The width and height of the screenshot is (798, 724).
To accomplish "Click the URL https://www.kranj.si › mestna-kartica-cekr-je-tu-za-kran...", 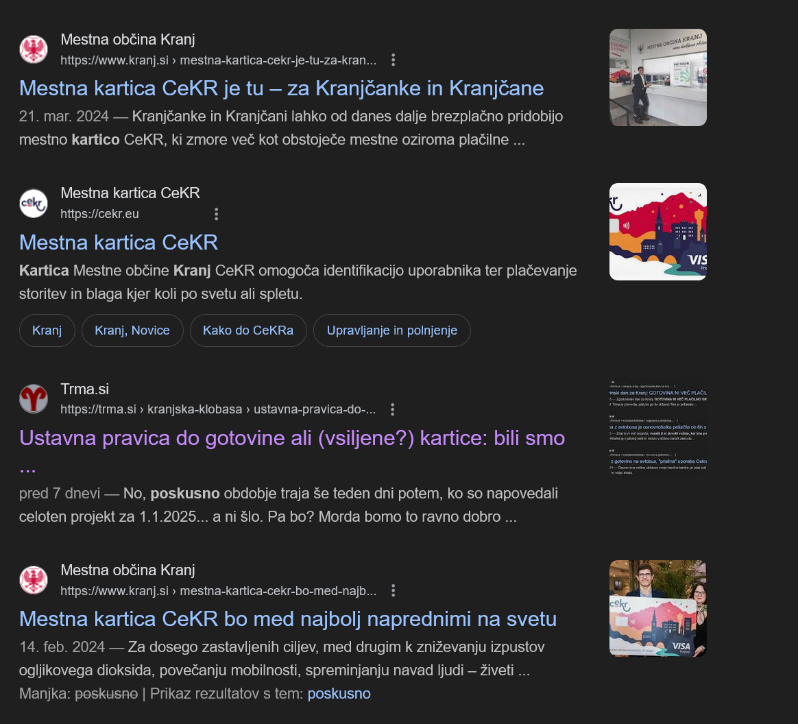I will [x=218, y=60].
